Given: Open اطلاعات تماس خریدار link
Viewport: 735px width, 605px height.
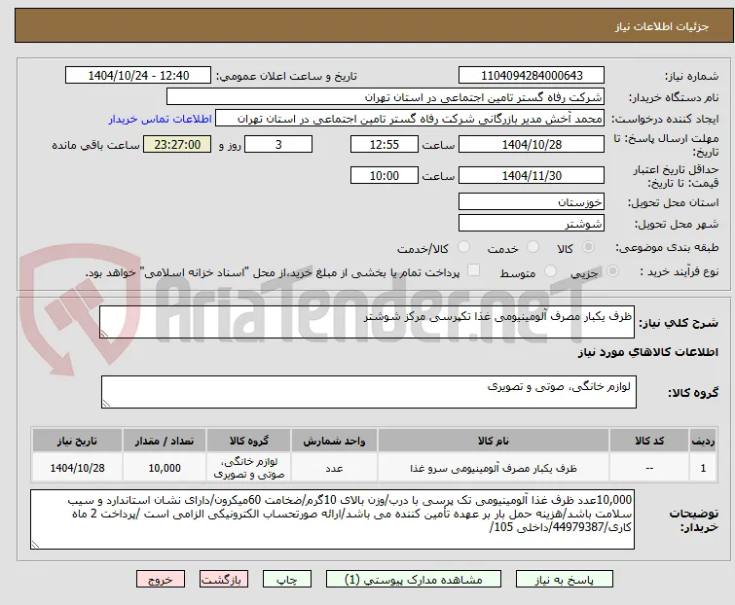Looking at the screenshot, I should (x=161, y=119).
